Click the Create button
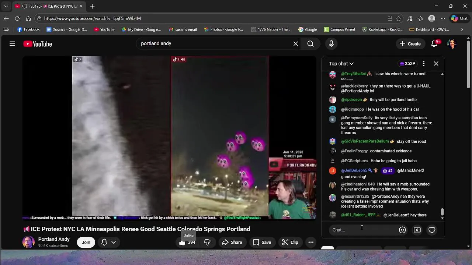Viewport: 472px width, 265px height. (410, 44)
